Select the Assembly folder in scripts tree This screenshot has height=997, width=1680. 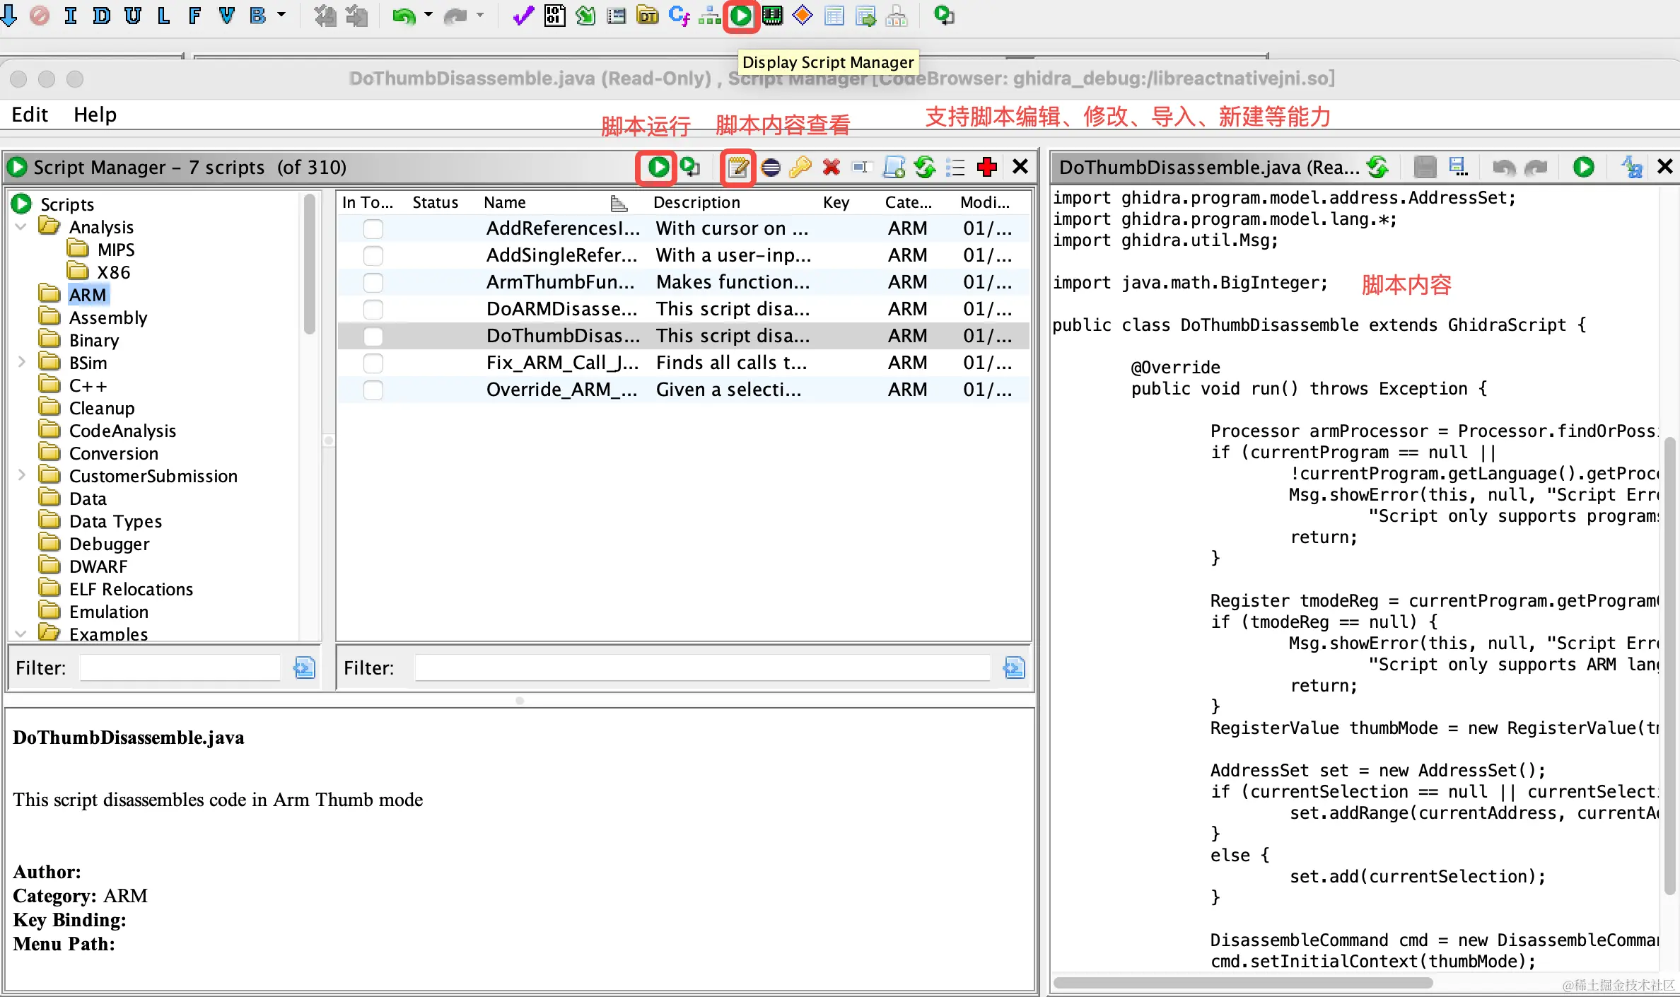click(108, 317)
